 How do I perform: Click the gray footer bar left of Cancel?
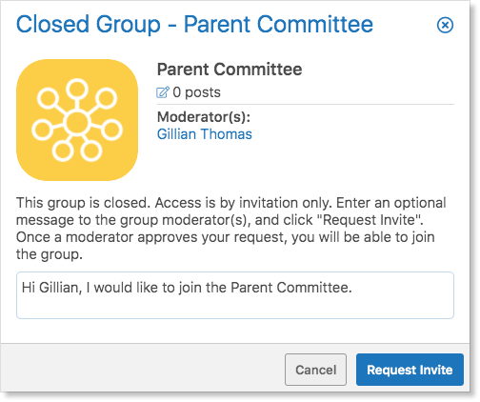click(x=143, y=368)
